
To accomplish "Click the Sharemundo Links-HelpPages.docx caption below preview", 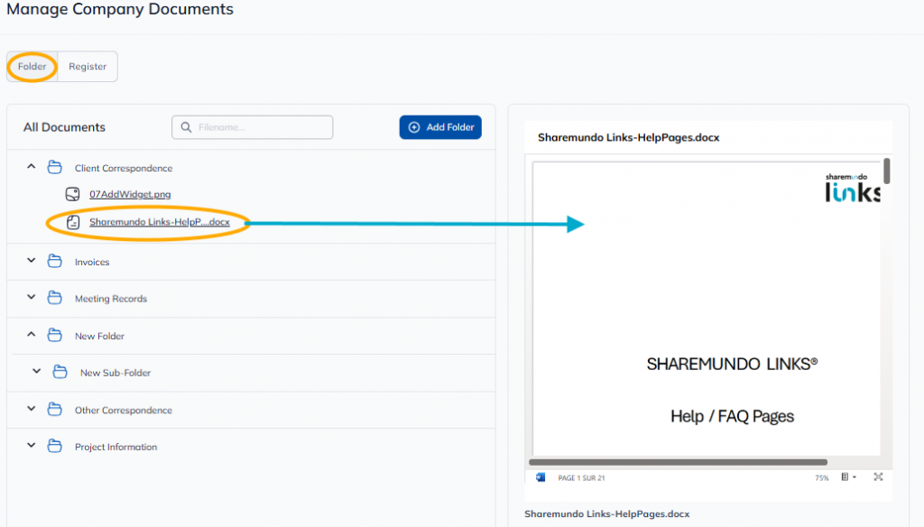I will point(607,514).
